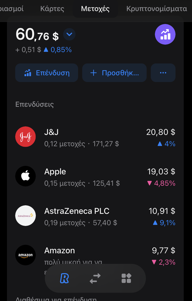This screenshot has height=301, width=192.
Task: Expand the balance dropdown chevron
Action: 69,35
